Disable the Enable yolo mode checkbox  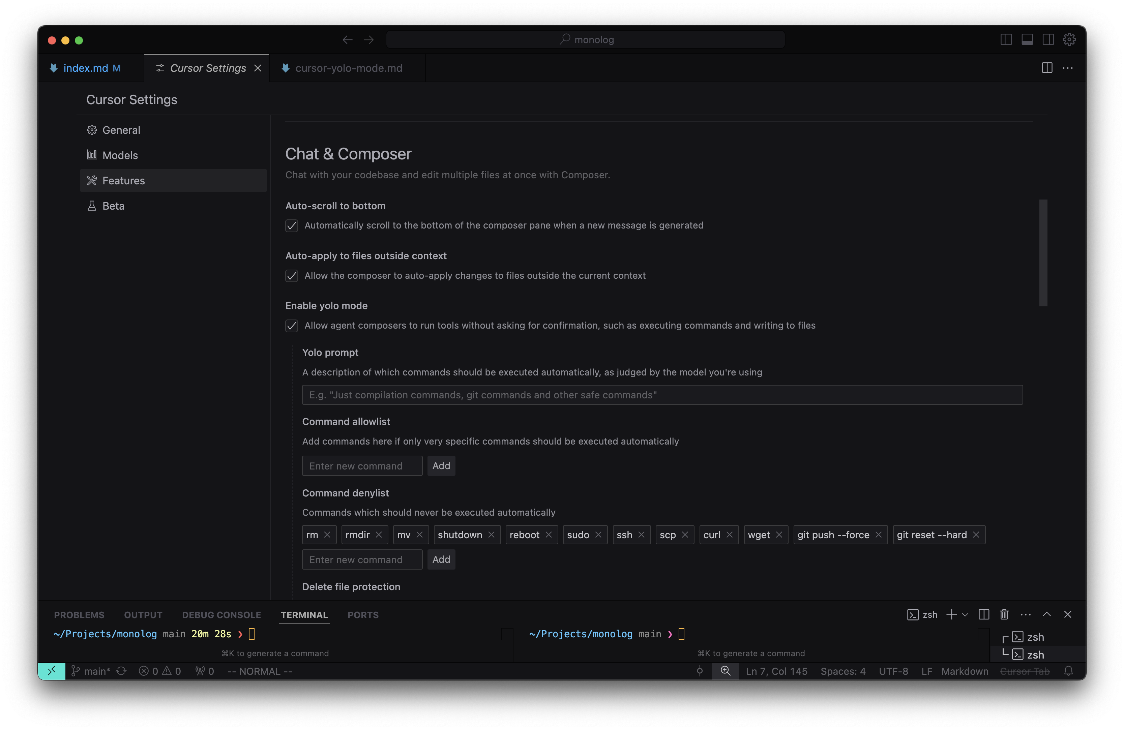[291, 325]
